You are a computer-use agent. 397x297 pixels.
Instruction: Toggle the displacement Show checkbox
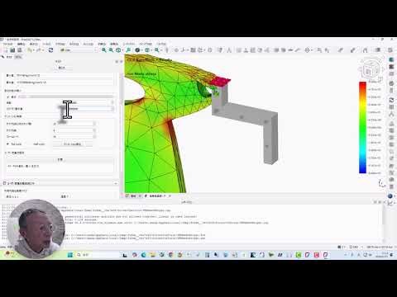[8, 97]
